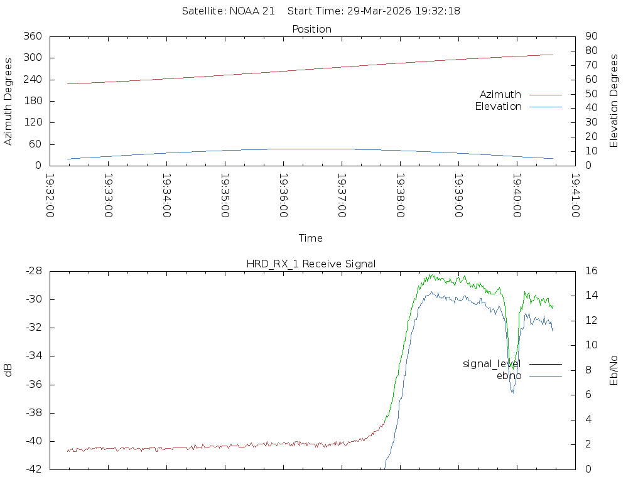Click the Position plot title
The image size is (643, 482).
point(311,29)
